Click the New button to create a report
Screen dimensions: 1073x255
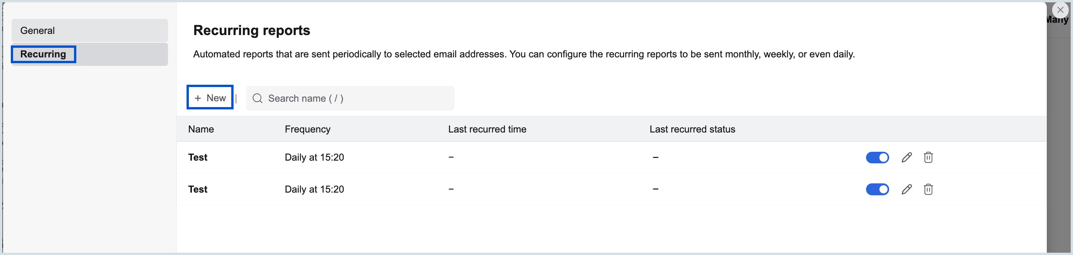click(x=210, y=98)
